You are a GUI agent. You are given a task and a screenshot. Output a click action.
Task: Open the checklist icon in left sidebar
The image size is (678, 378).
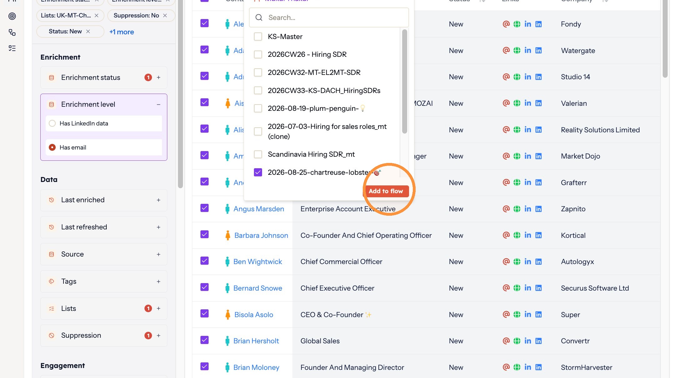[12, 48]
